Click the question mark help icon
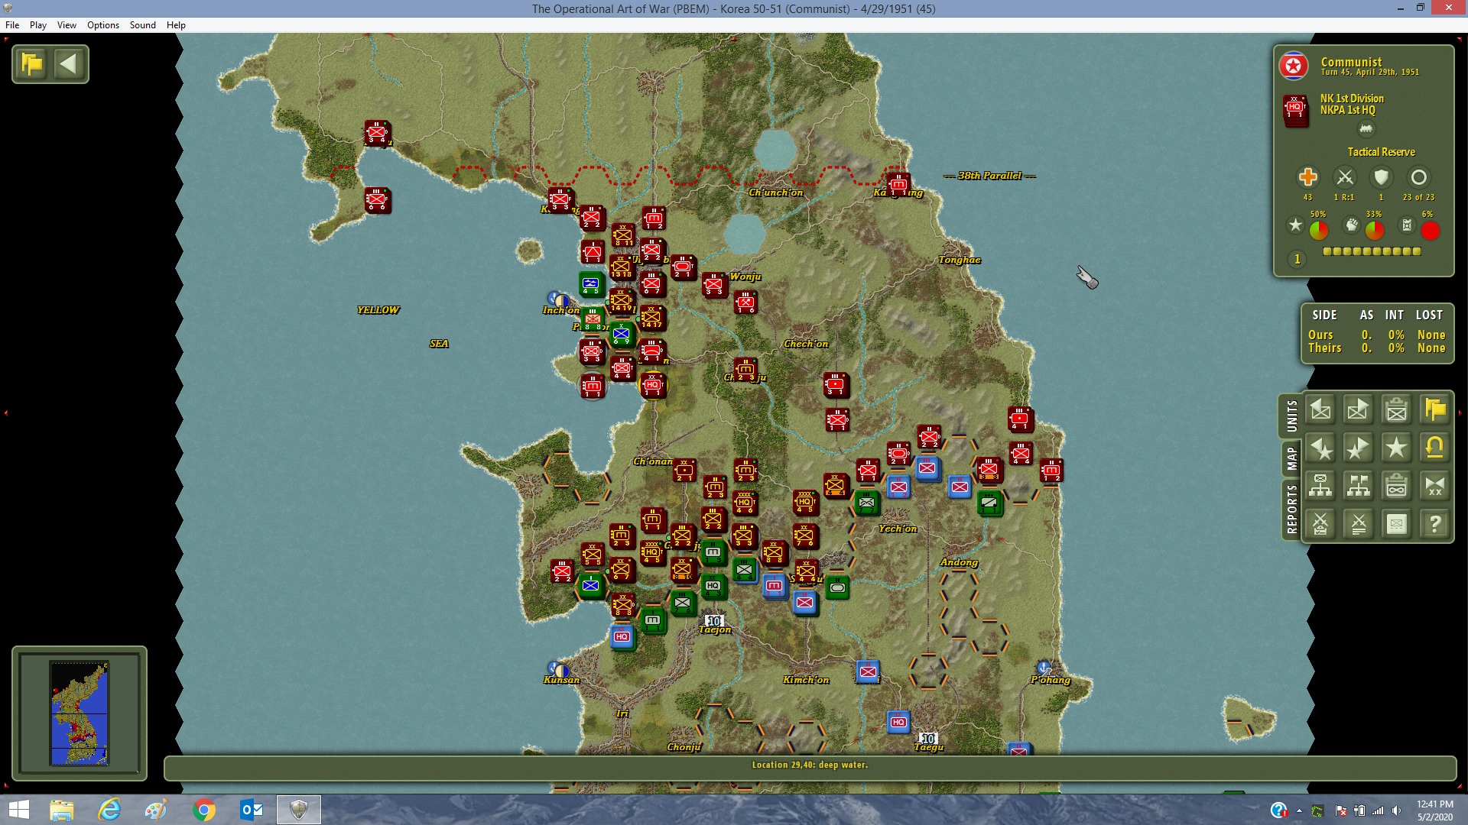The height and width of the screenshot is (825, 1468). [x=1435, y=524]
